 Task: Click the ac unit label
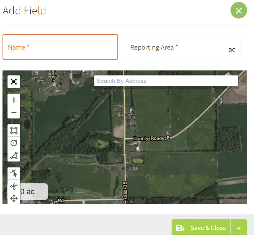(x=232, y=50)
